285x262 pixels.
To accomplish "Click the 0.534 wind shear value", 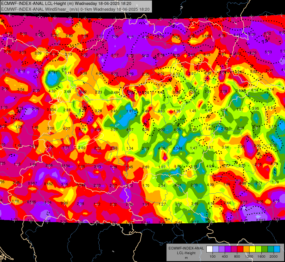I will coord(66,166).
